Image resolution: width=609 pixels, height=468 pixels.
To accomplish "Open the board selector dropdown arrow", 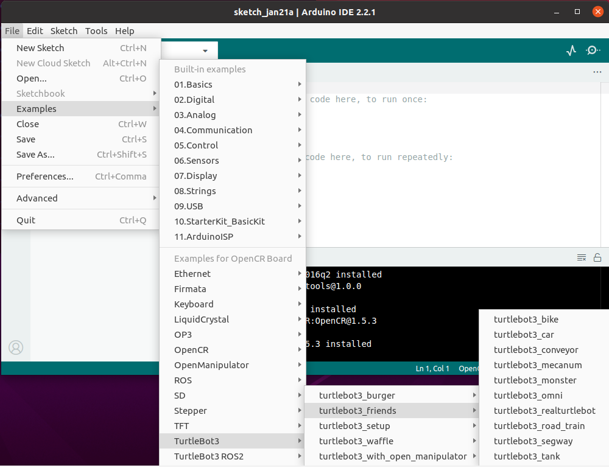I will coord(205,51).
